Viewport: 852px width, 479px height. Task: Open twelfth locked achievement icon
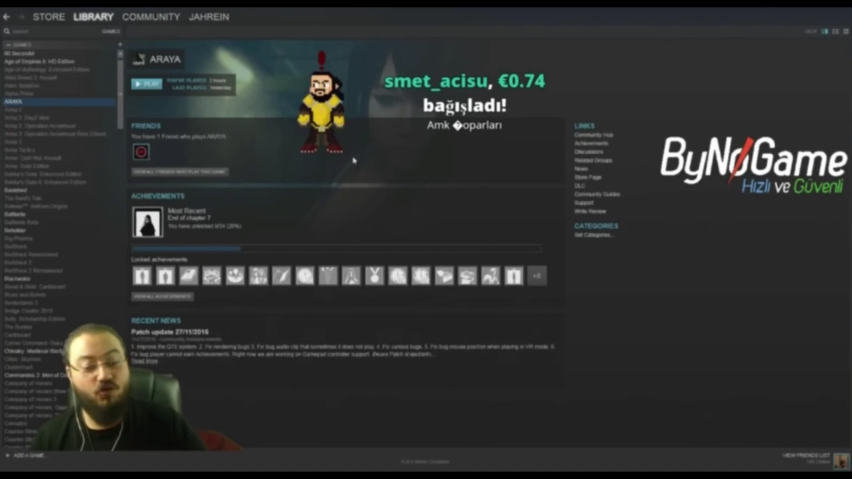(x=398, y=275)
